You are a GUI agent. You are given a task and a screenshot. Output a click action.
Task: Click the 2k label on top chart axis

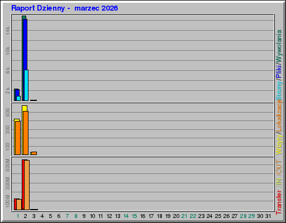7,90
